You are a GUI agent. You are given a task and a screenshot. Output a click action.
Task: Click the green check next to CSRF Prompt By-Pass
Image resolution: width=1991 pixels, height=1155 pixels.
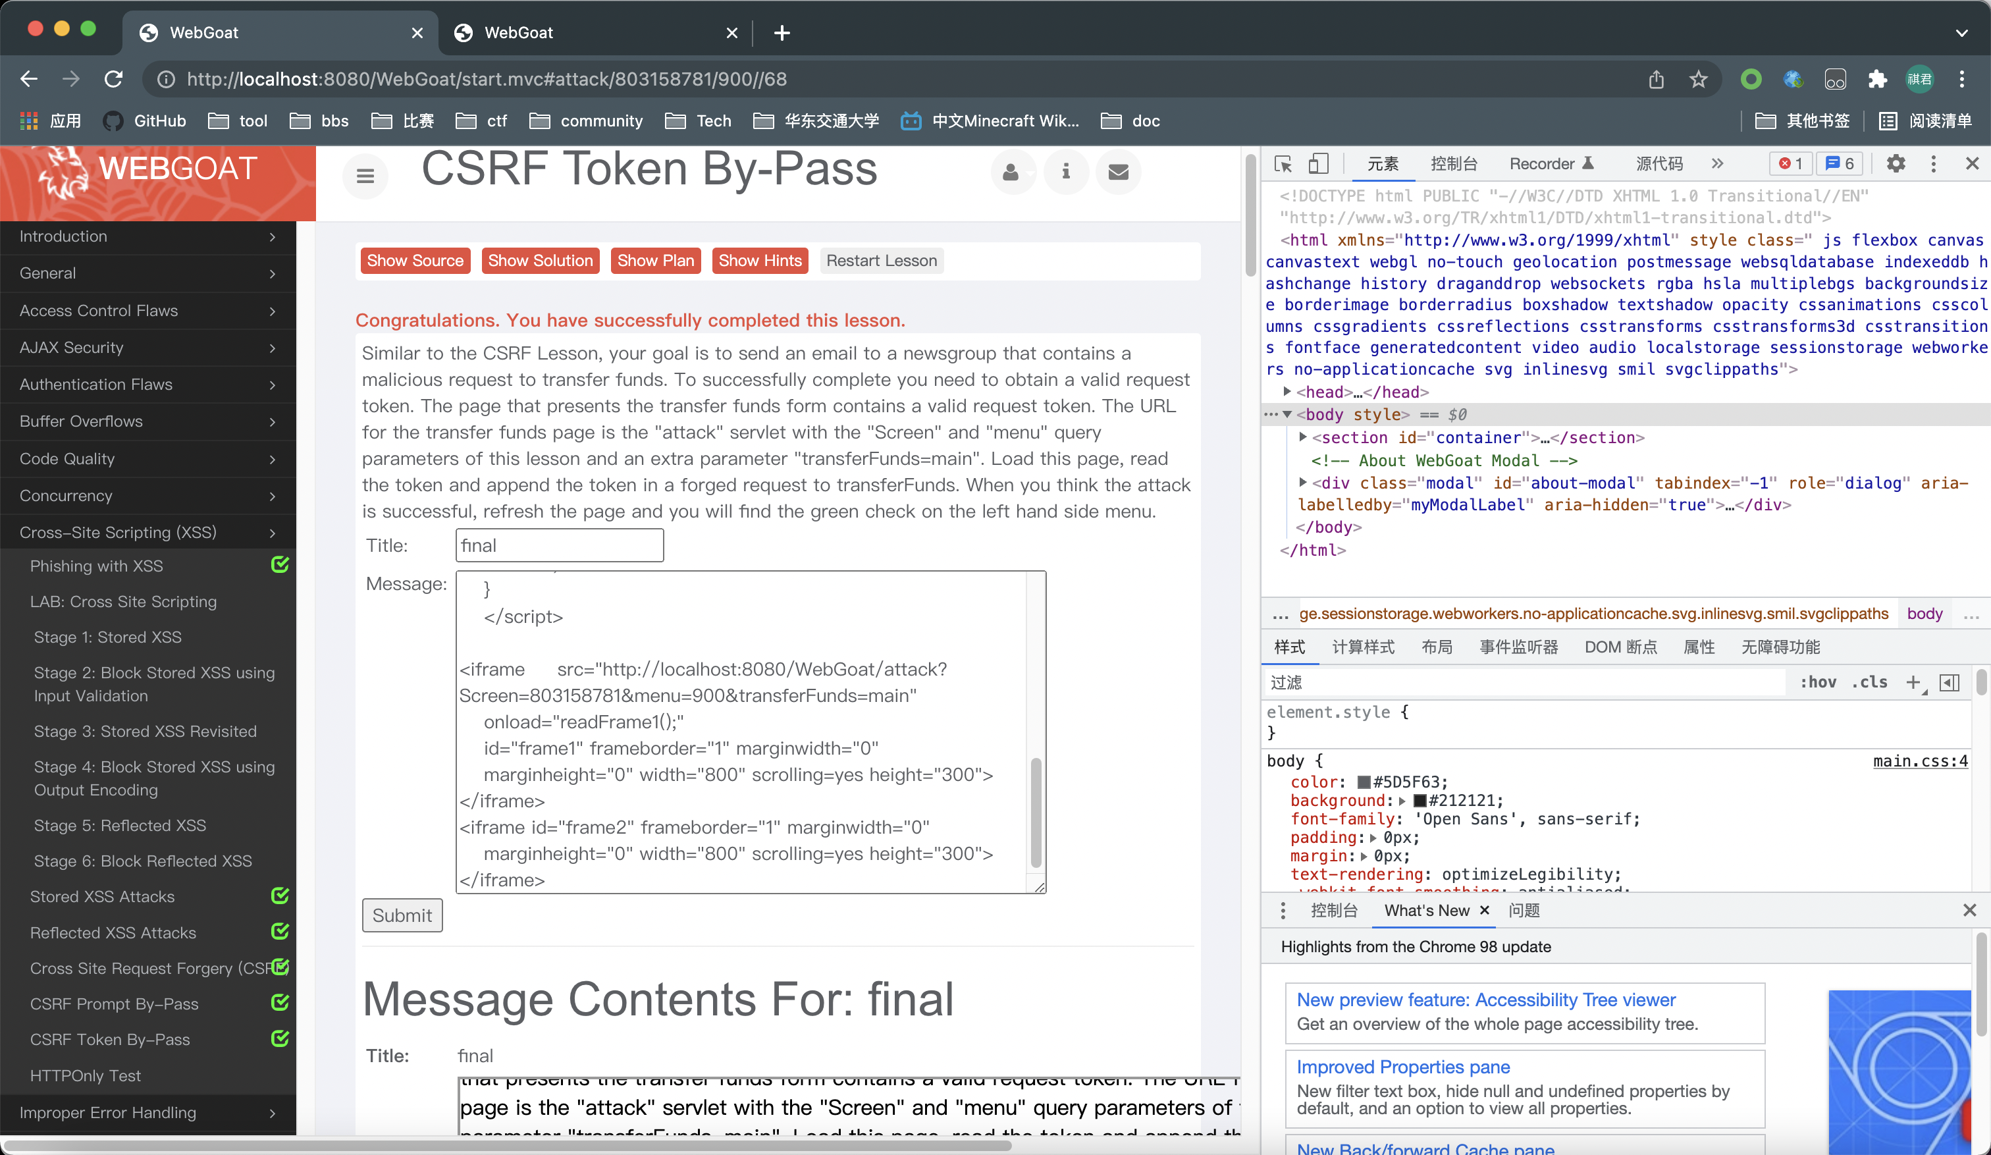(x=280, y=1002)
